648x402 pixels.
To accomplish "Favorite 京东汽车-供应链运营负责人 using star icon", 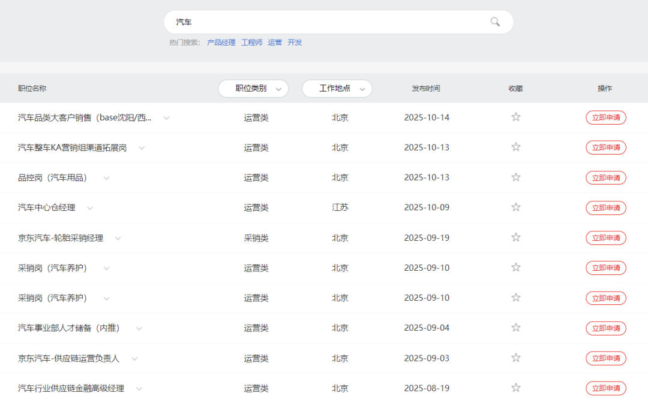I will click(x=515, y=358).
